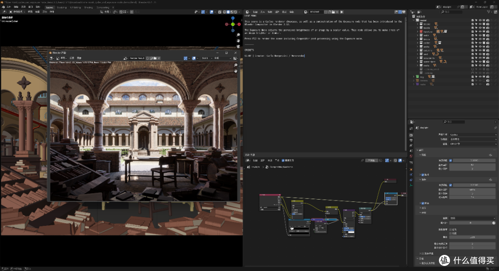Open the World properties tab

tap(411, 156)
